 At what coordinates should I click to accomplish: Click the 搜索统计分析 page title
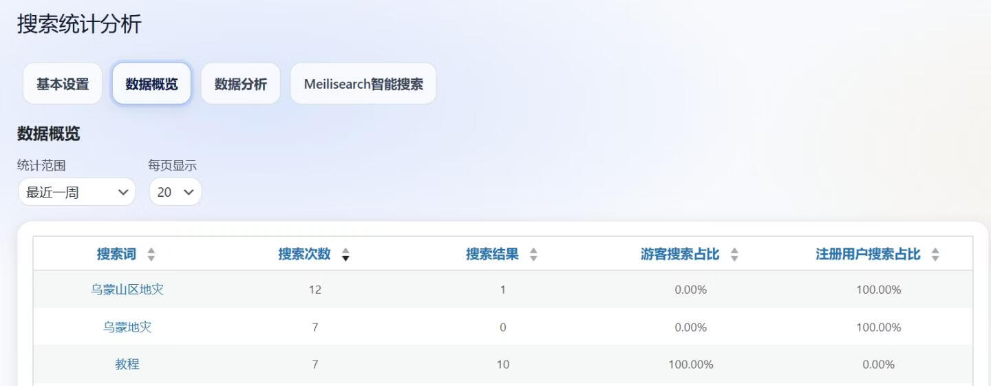79,24
